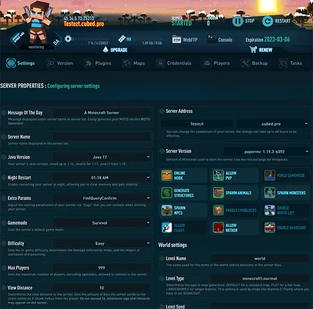The height and width of the screenshot is (309, 313).
Task: Open the server Console
Action: 220,40
